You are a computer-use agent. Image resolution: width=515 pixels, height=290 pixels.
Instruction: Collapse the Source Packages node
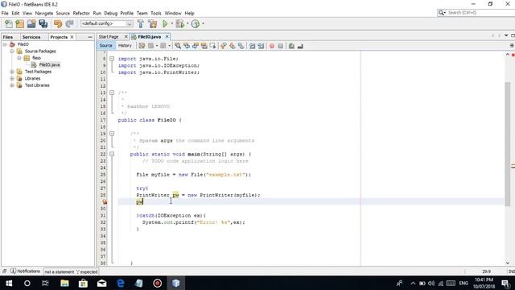point(12,52)
